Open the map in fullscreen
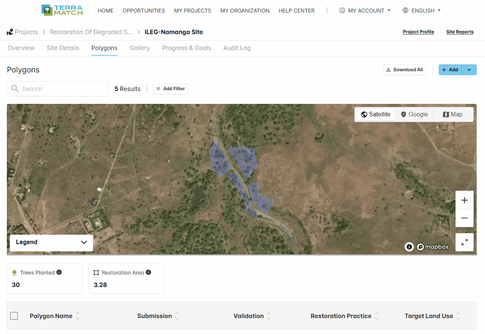485x334 pixels. point(465,242)
